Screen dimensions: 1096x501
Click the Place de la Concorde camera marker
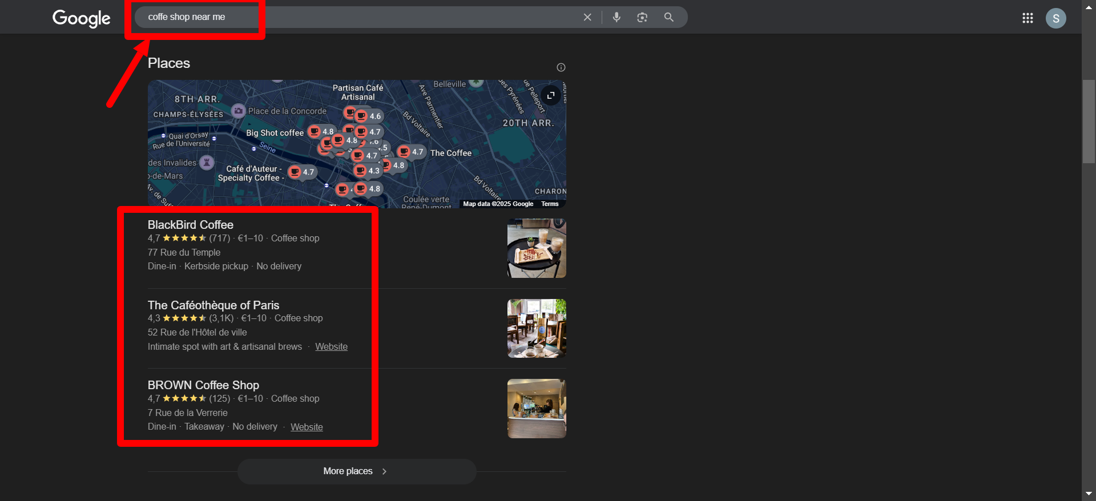(238, 111)
